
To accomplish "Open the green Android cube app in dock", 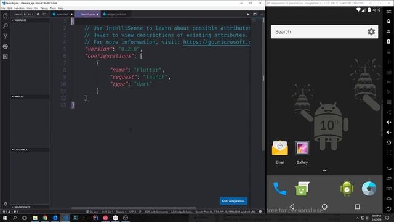I will pos(347,189).
